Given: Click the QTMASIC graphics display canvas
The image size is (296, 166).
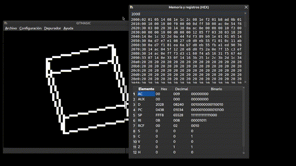Looking at the screenshot, I should tap(66, 89).
